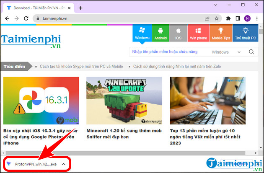Expand the ProtonVPN download options chevron
The image size is (264, 173).
[x=64, y=164]
